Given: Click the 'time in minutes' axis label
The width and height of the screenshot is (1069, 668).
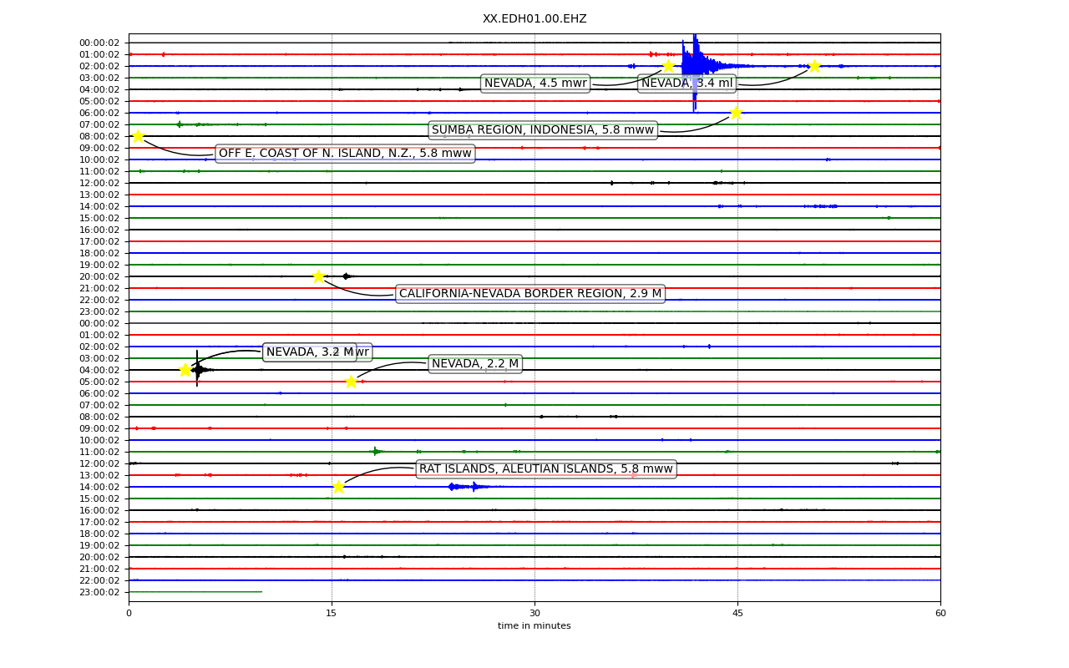Looking at the screenshot, I should coord(534,625).
